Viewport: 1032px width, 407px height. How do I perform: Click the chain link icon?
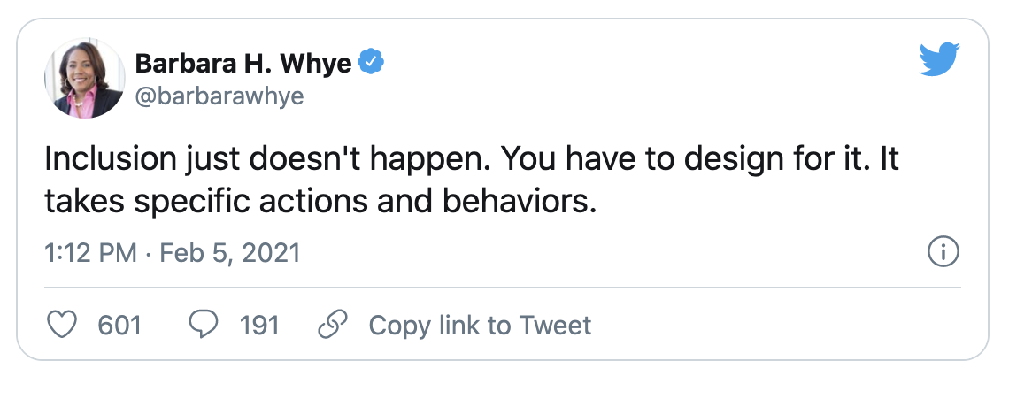tap(333, 325)
